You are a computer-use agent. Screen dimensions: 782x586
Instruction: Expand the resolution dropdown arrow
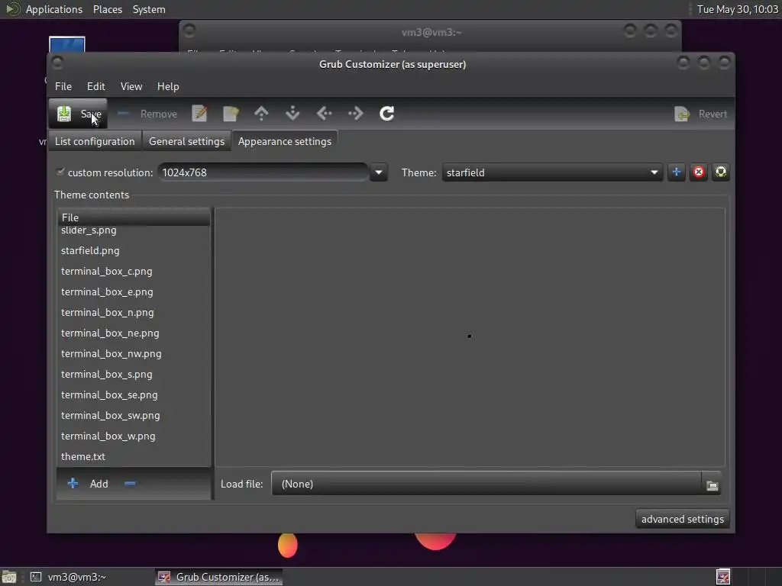click(379, 172)
